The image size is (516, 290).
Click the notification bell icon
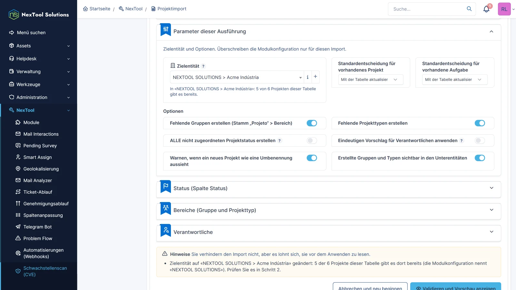pyautogui.click(x=486, y=9)
